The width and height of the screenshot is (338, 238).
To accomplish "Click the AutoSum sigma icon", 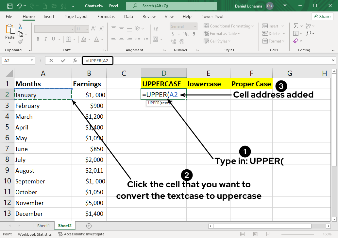I will point(296,26).
